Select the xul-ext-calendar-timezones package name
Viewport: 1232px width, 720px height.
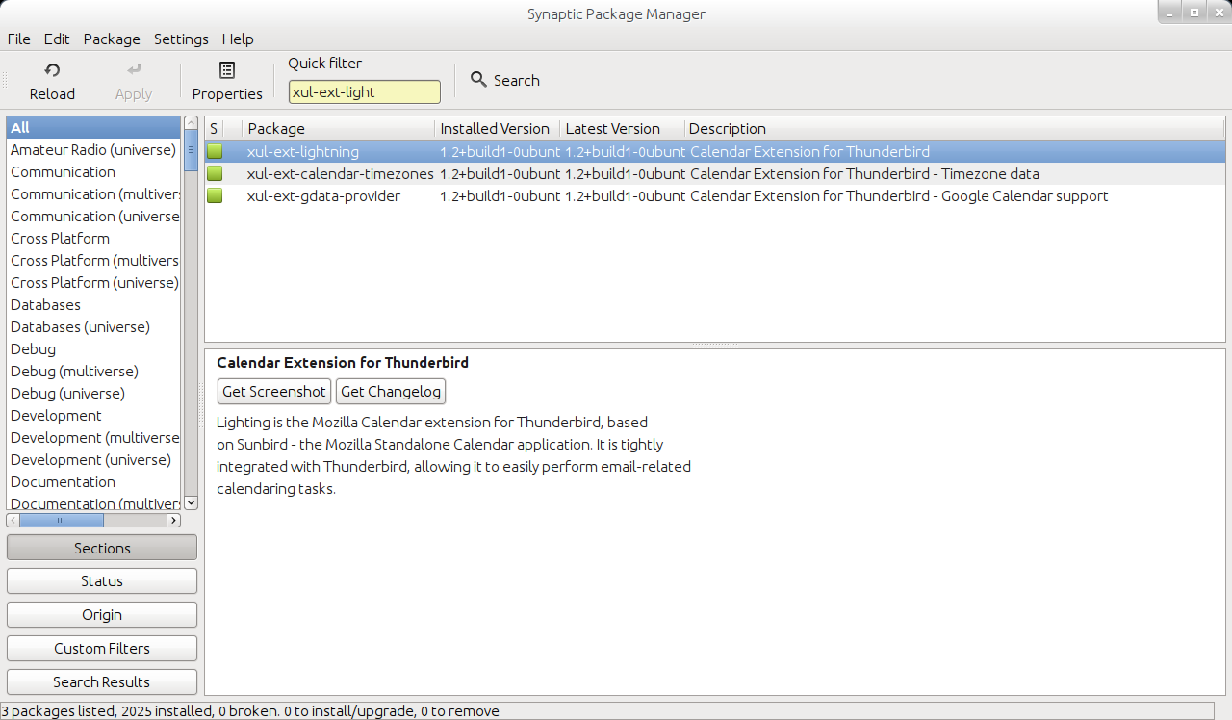(x=341, y=174)
